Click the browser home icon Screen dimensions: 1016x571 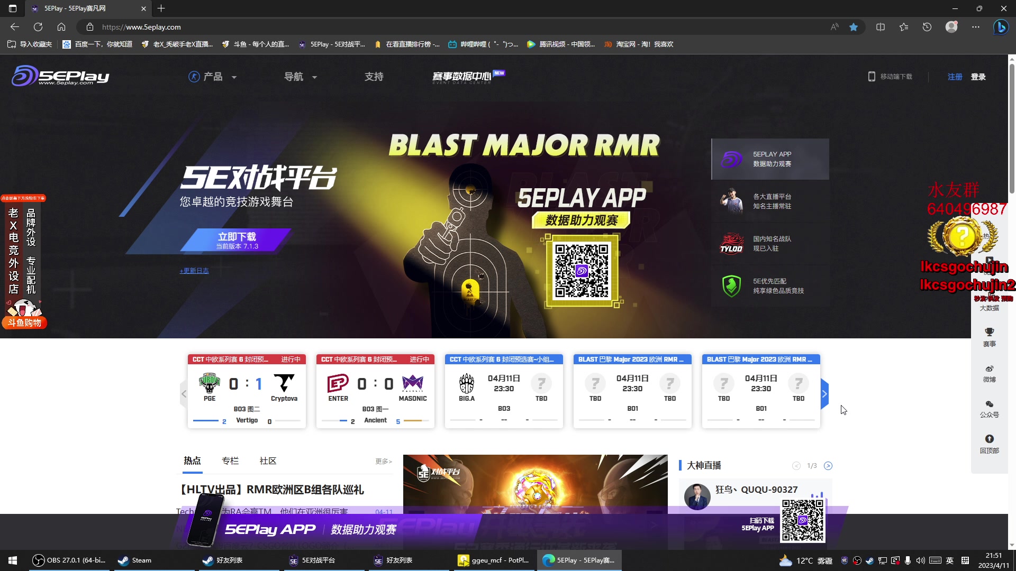coord(61,27)
